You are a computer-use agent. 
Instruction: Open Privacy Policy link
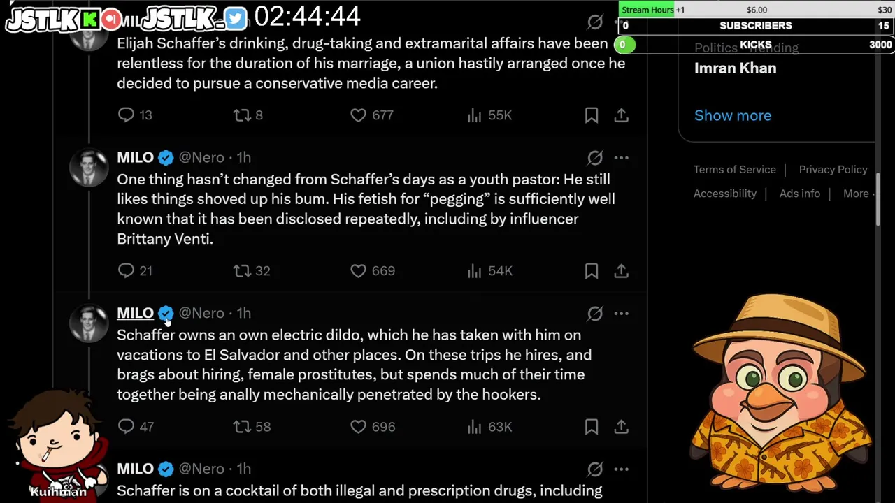833,170
